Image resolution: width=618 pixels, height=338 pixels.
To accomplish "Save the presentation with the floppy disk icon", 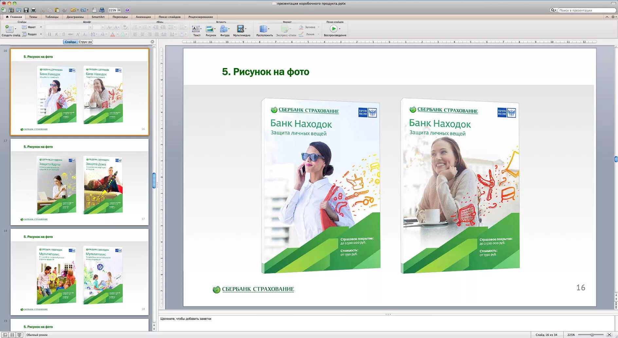I will tap(26, 10).
